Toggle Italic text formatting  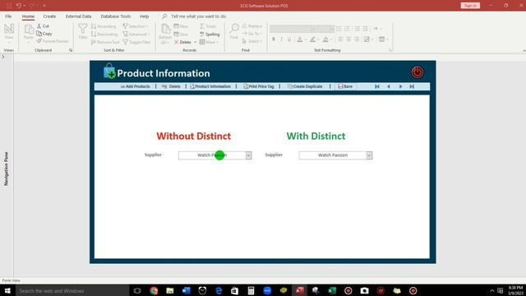[281, 39]
